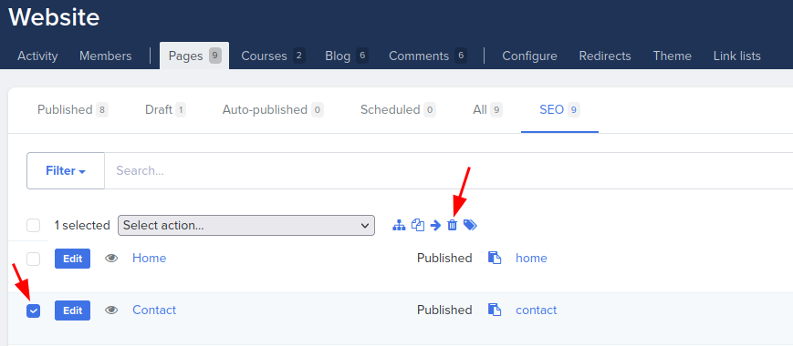
Task: Toggle the select-all checkbox
Action: coord(34,226)
